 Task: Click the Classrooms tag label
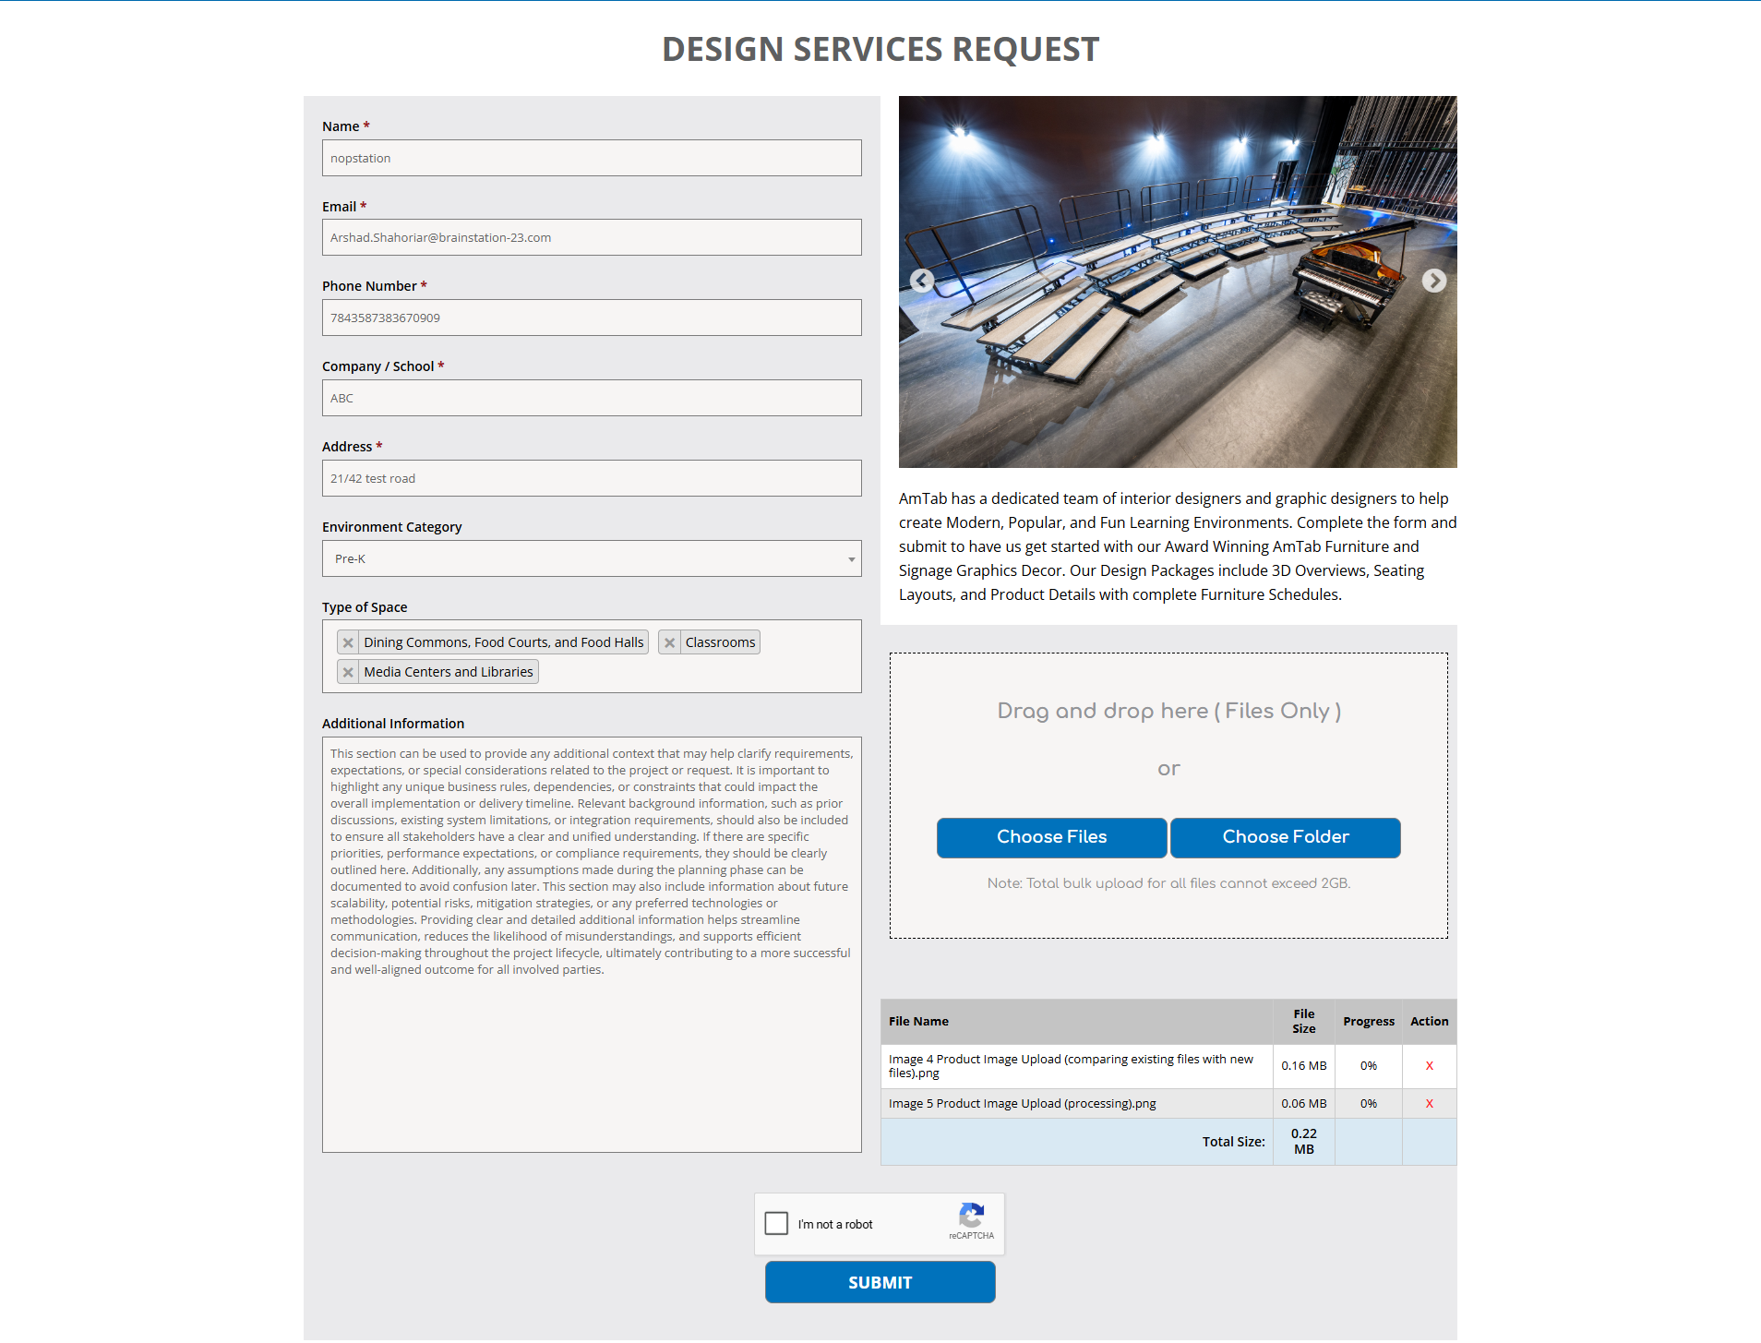click(720, 642)
